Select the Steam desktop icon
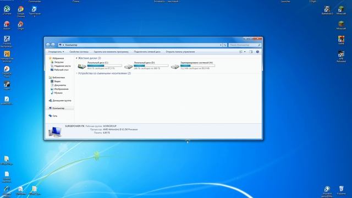The image size is (352, 198). click(7, 85)
